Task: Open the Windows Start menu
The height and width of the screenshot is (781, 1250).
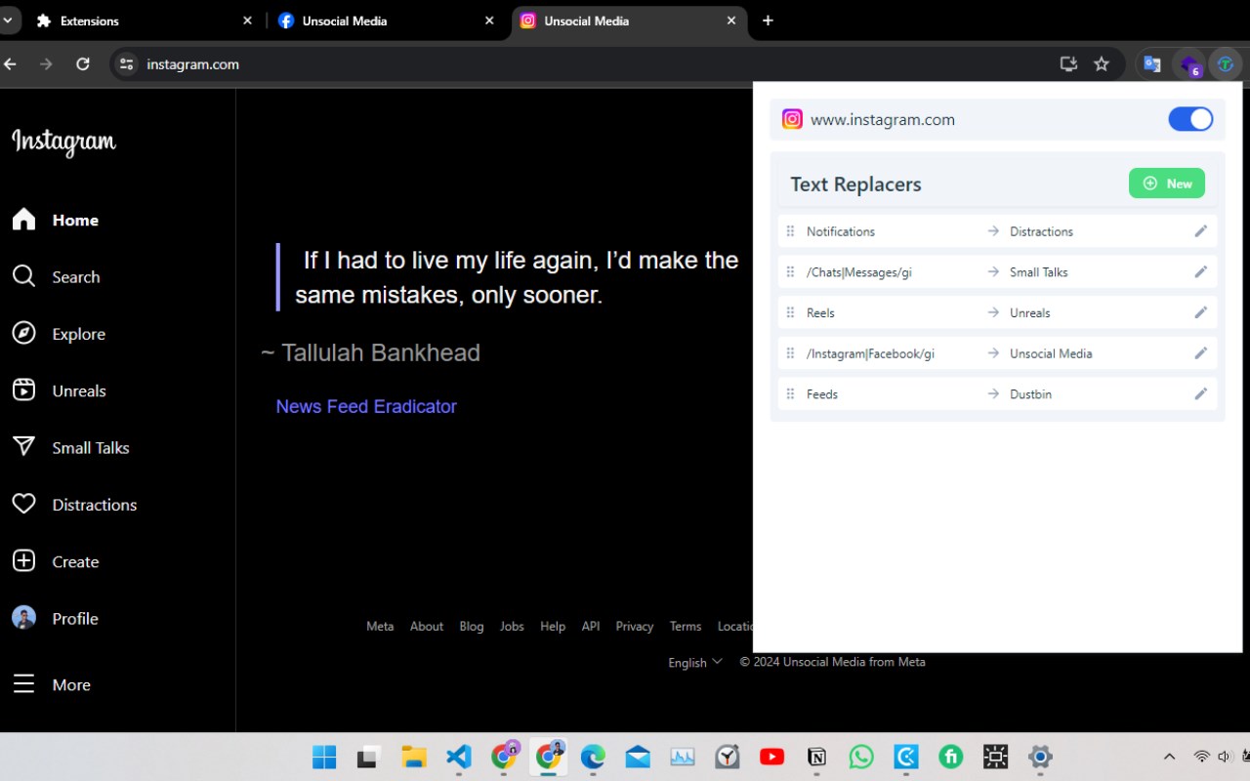Action: pyautogui.click(x=324, y=757)
